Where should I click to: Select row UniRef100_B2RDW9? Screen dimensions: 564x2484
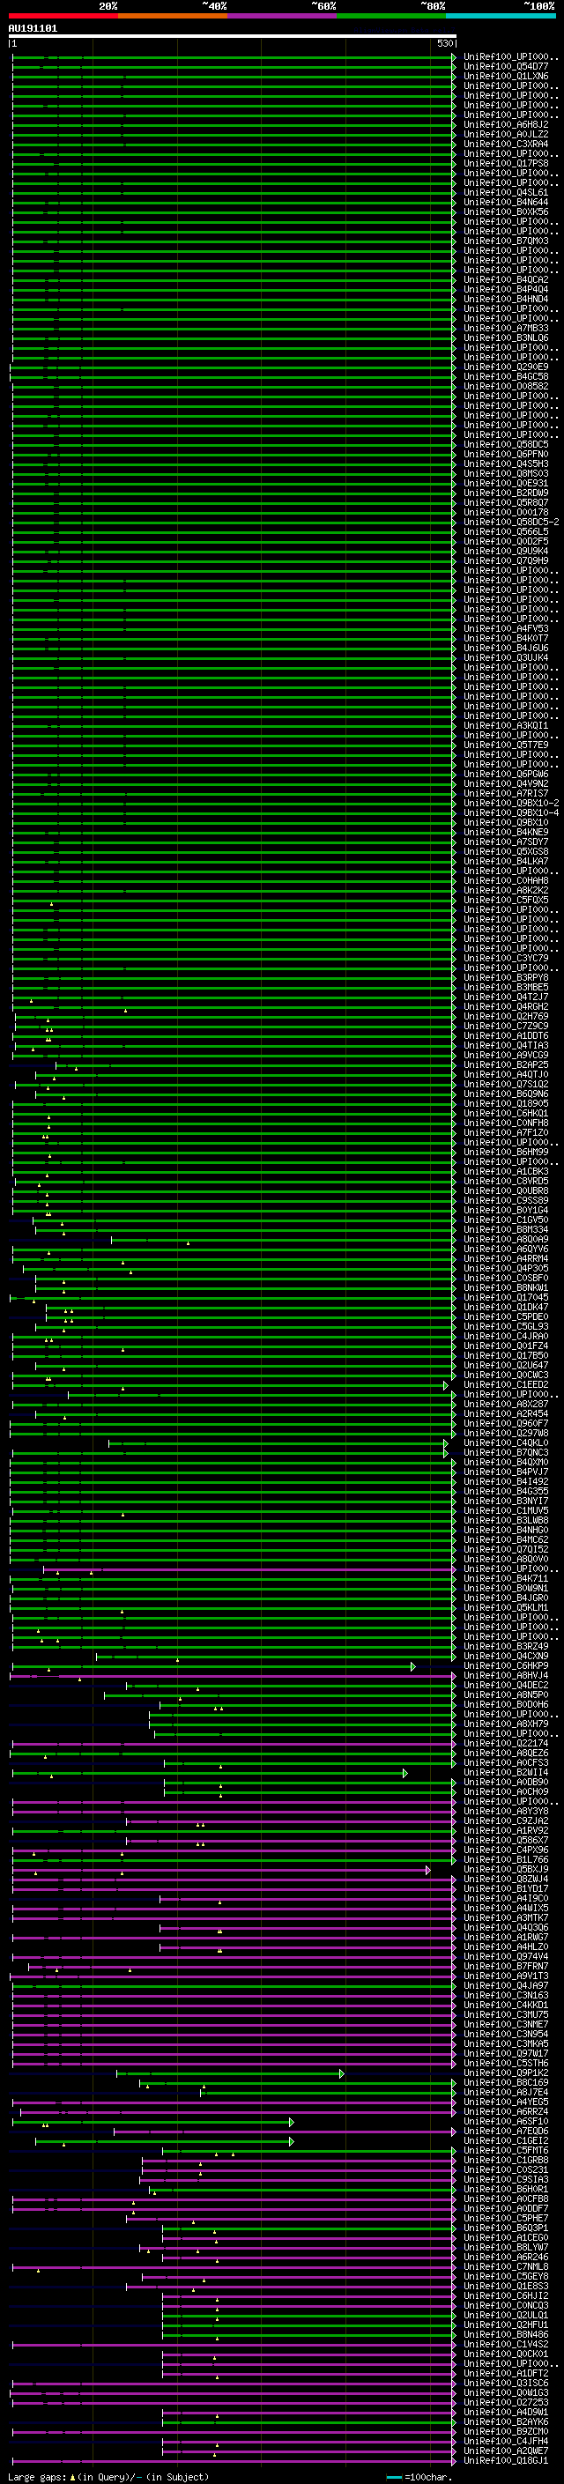[506, 493]
